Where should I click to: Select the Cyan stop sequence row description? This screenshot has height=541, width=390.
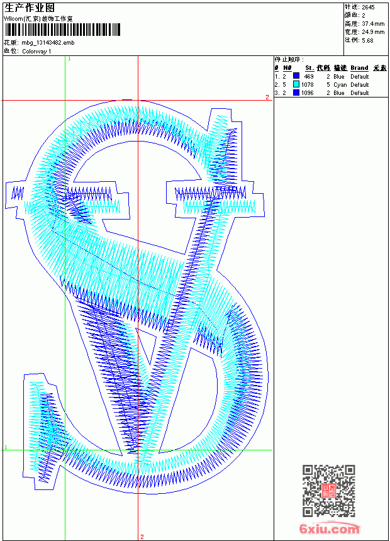pyautogui.click(x=340, y=84)
